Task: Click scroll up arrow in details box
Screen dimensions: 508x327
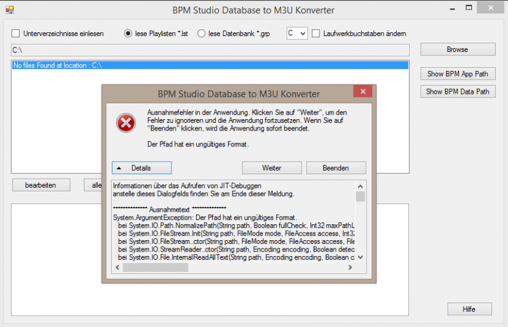Action: click(x=360, y=186)
